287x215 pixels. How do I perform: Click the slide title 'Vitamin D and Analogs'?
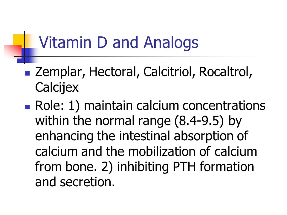[x=119, y=43]
